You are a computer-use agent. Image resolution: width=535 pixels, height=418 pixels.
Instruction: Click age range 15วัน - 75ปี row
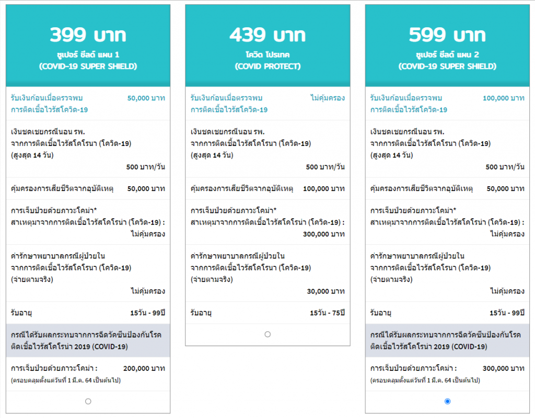pos(267,313)
